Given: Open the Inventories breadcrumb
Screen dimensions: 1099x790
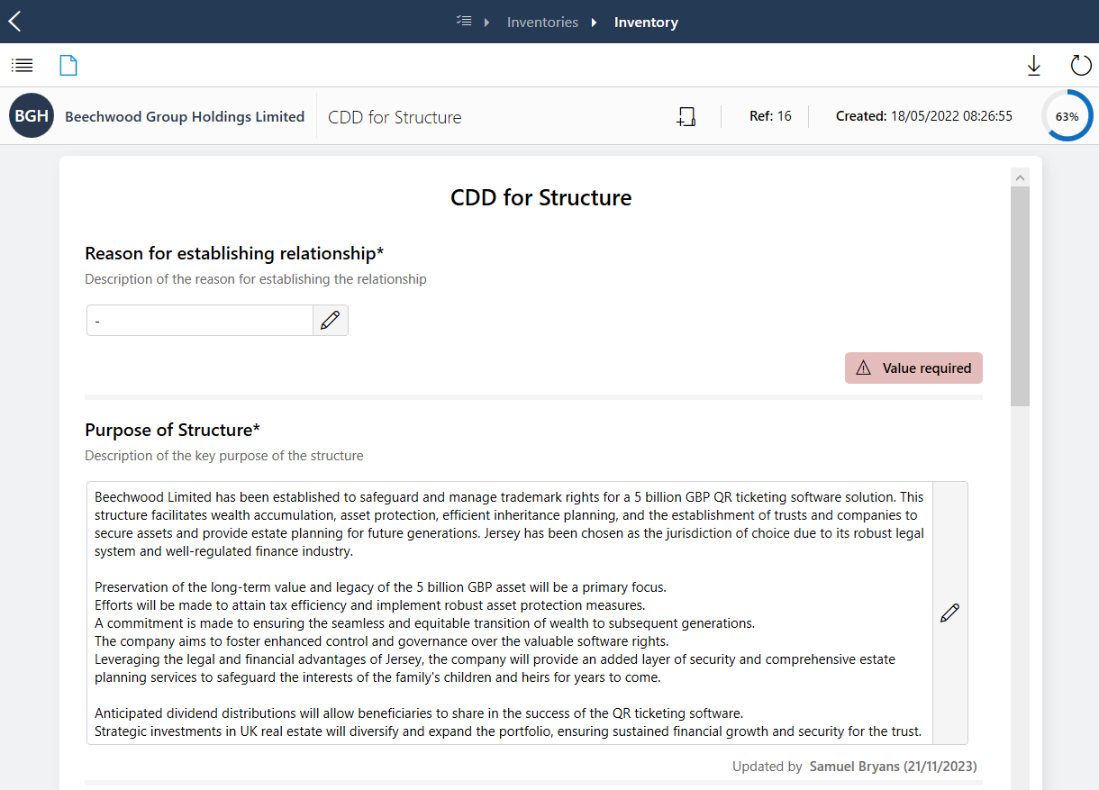Looking at the screenshot, I should pos(542,23).
